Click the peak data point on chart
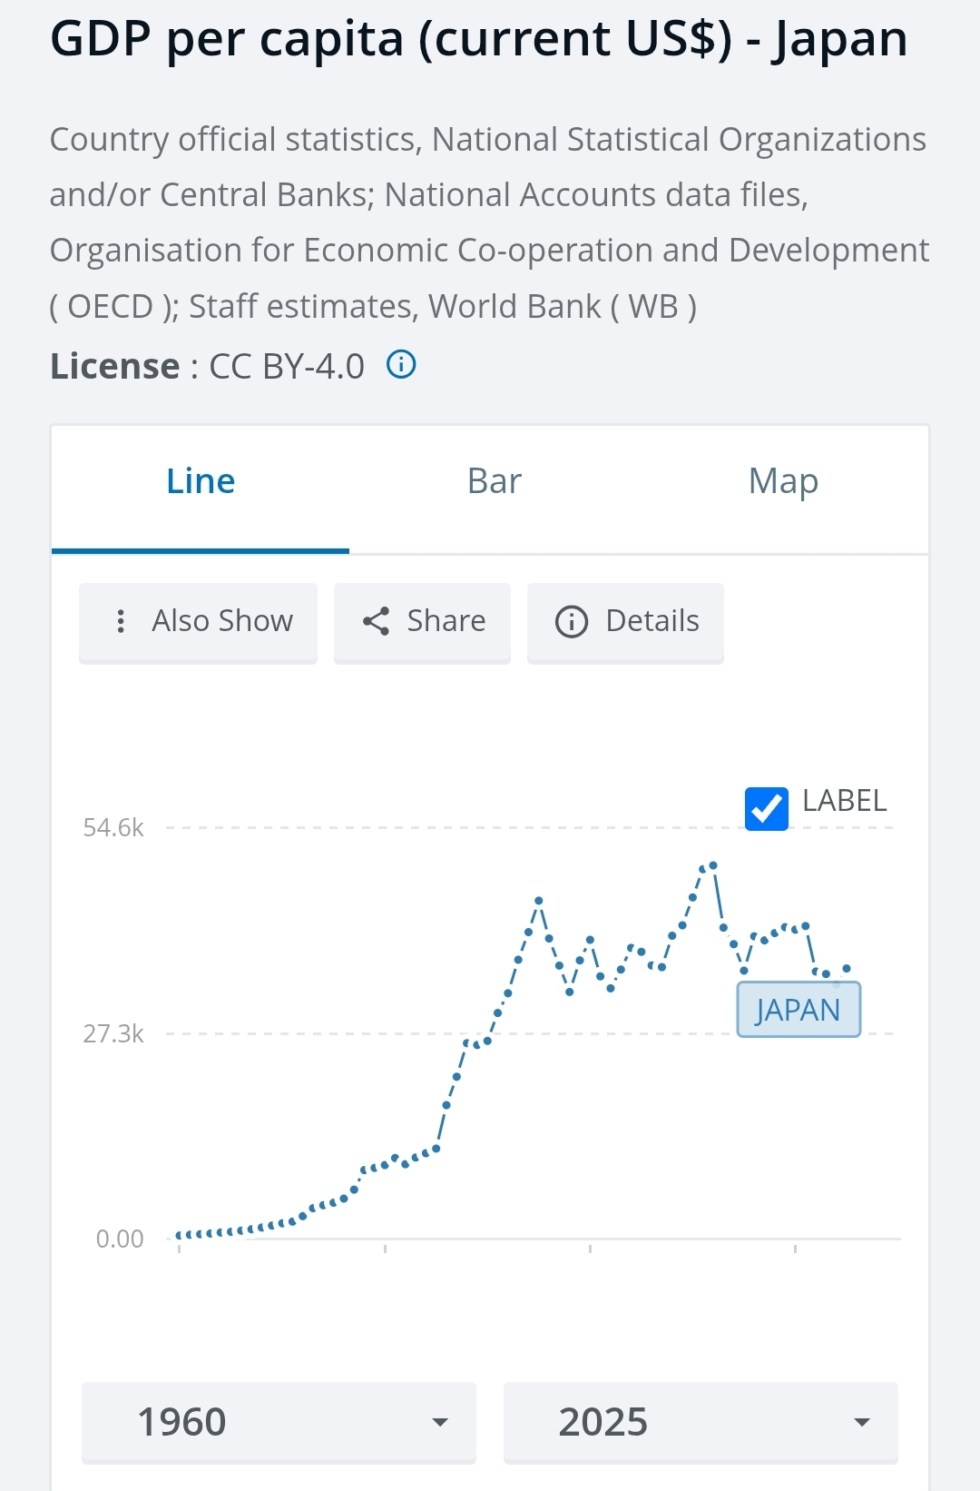The height and width of the screenshot is (1491, 980). point(713,865)
